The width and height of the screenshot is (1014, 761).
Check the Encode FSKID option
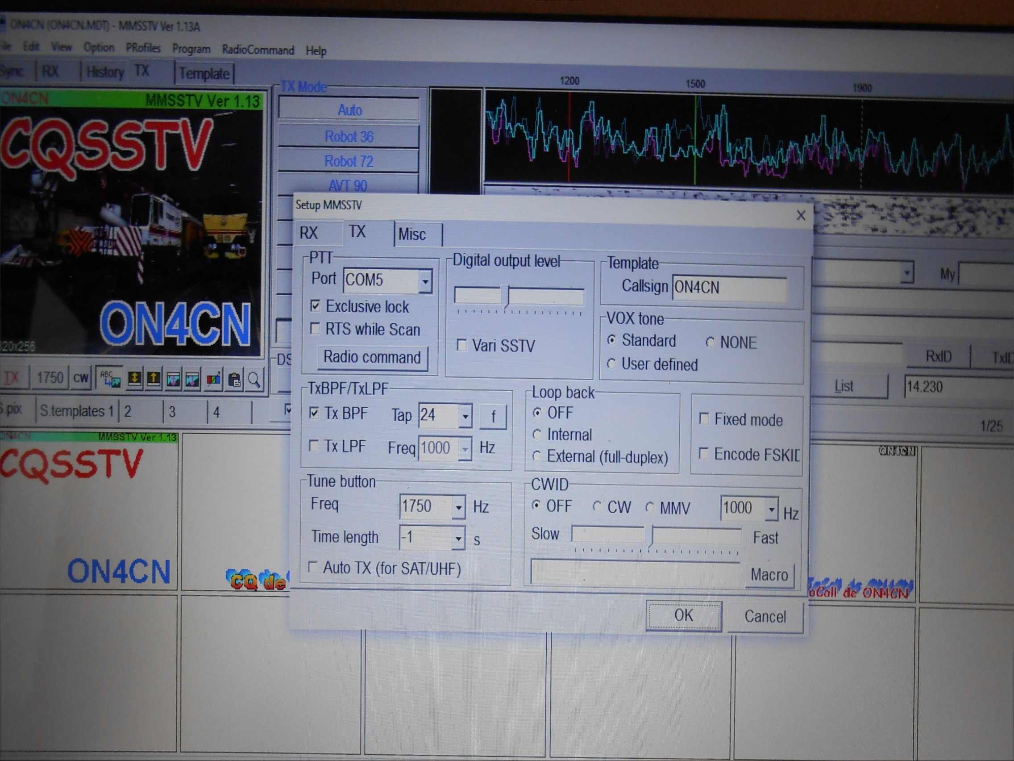(704, 453)
